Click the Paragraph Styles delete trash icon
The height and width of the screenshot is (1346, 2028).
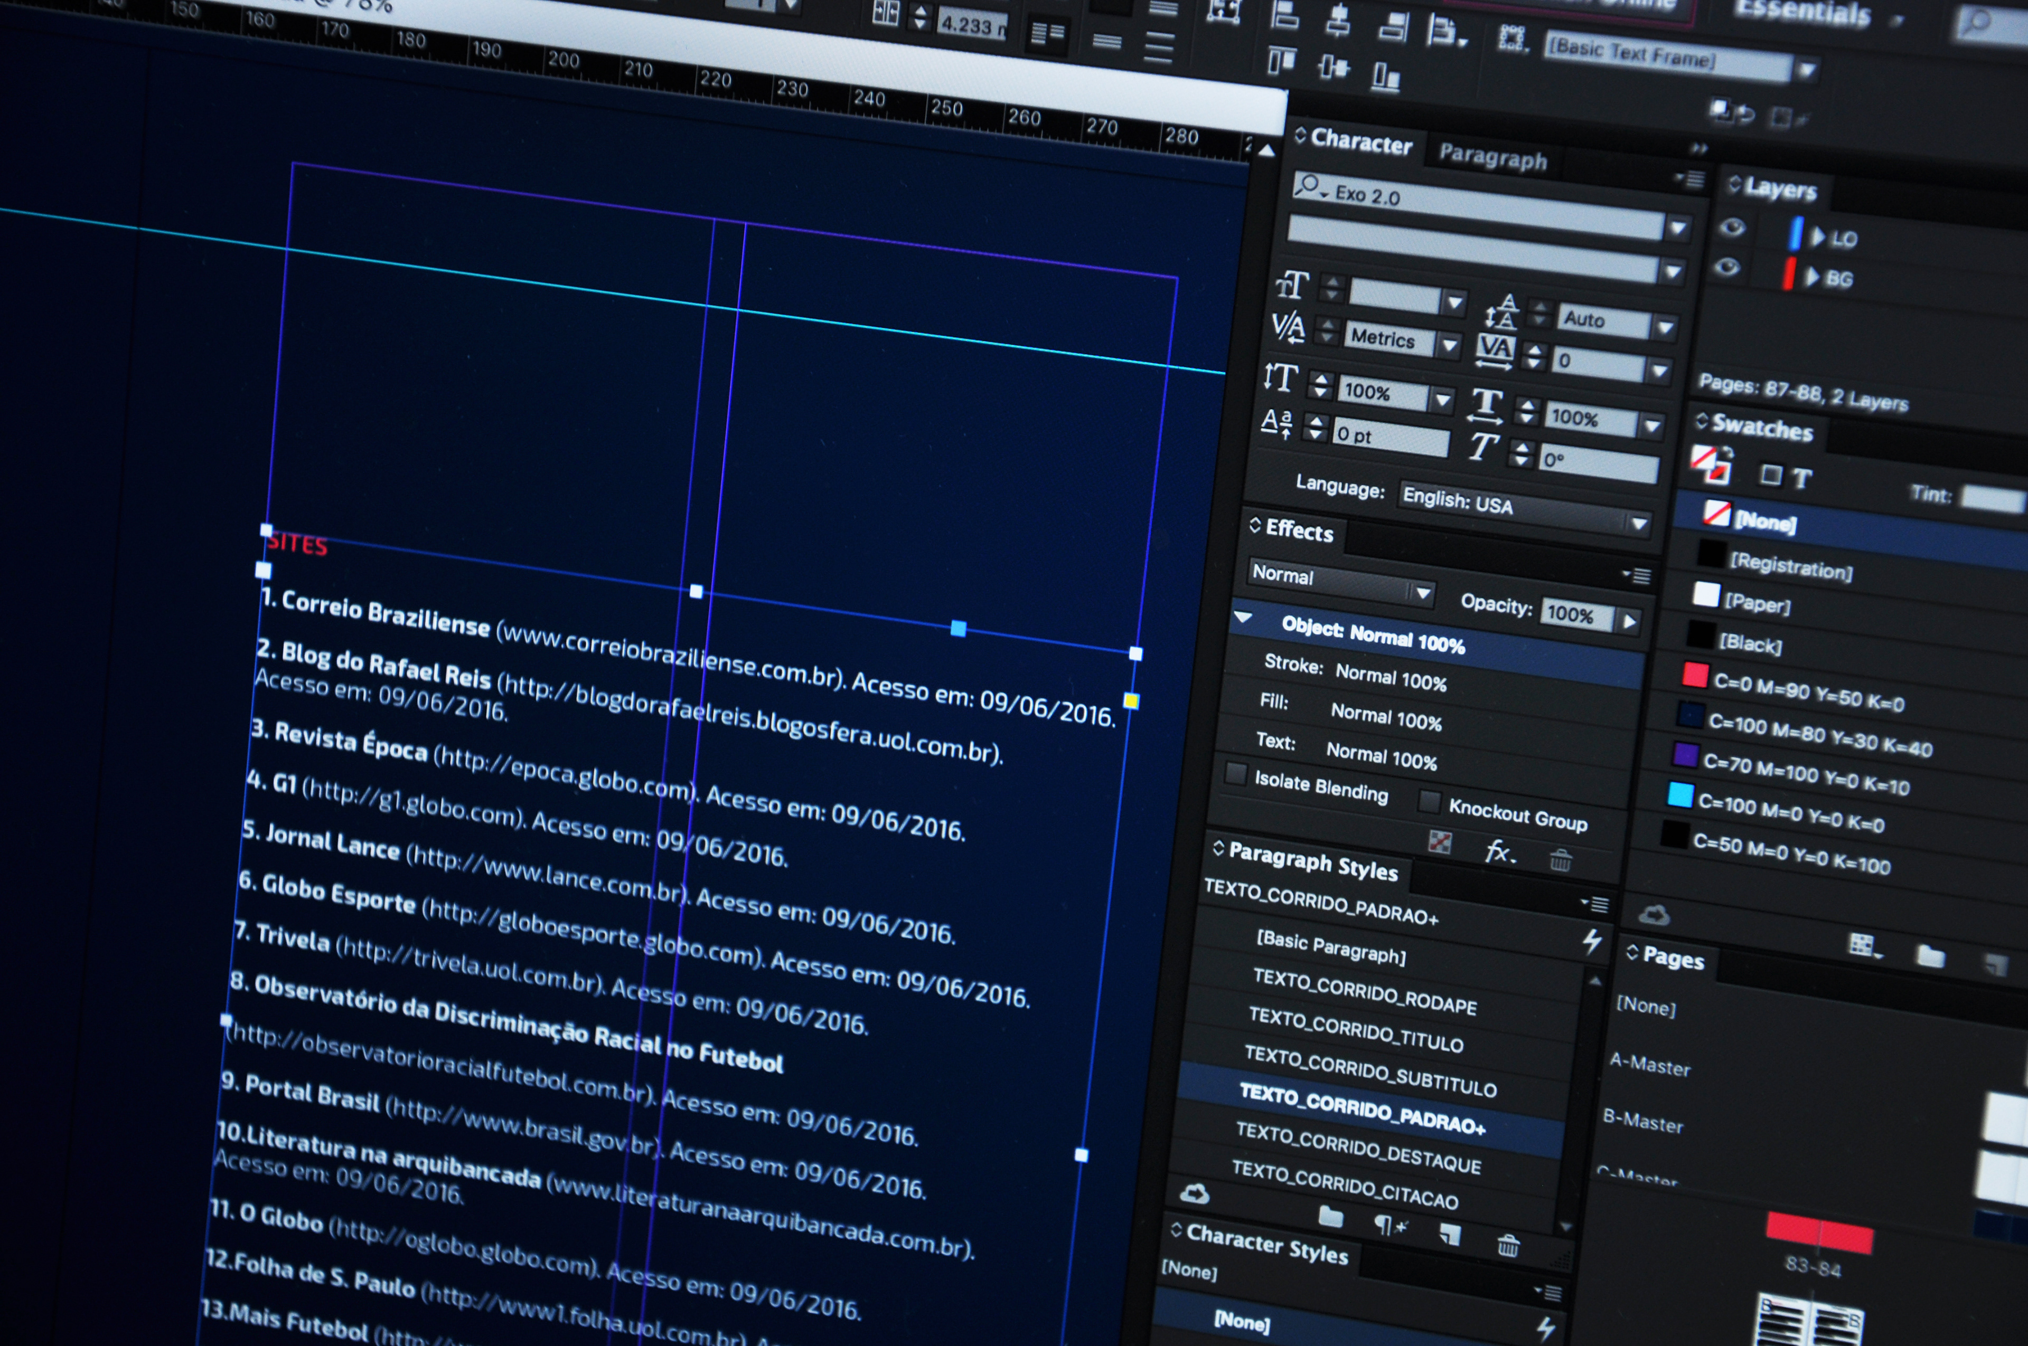[x=1507, y=1245]
